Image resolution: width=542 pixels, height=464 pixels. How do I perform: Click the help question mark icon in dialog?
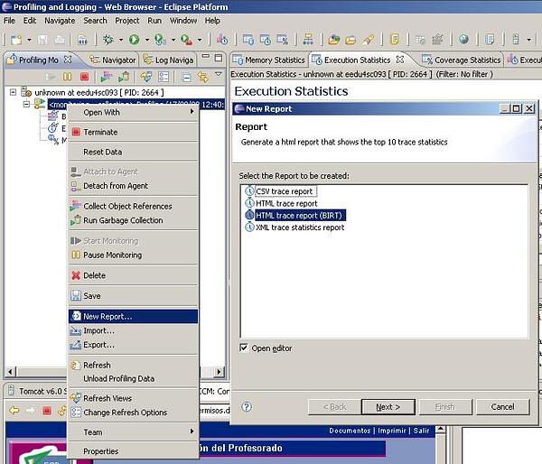point(247,406)
